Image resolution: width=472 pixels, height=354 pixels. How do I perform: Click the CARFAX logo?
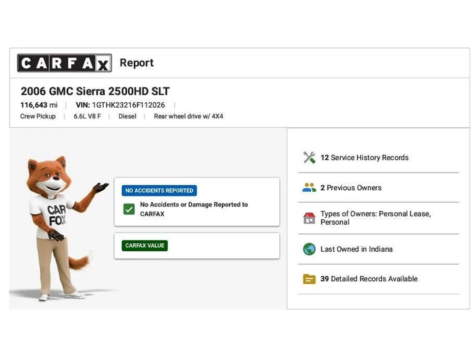click(x=64, y=63)
